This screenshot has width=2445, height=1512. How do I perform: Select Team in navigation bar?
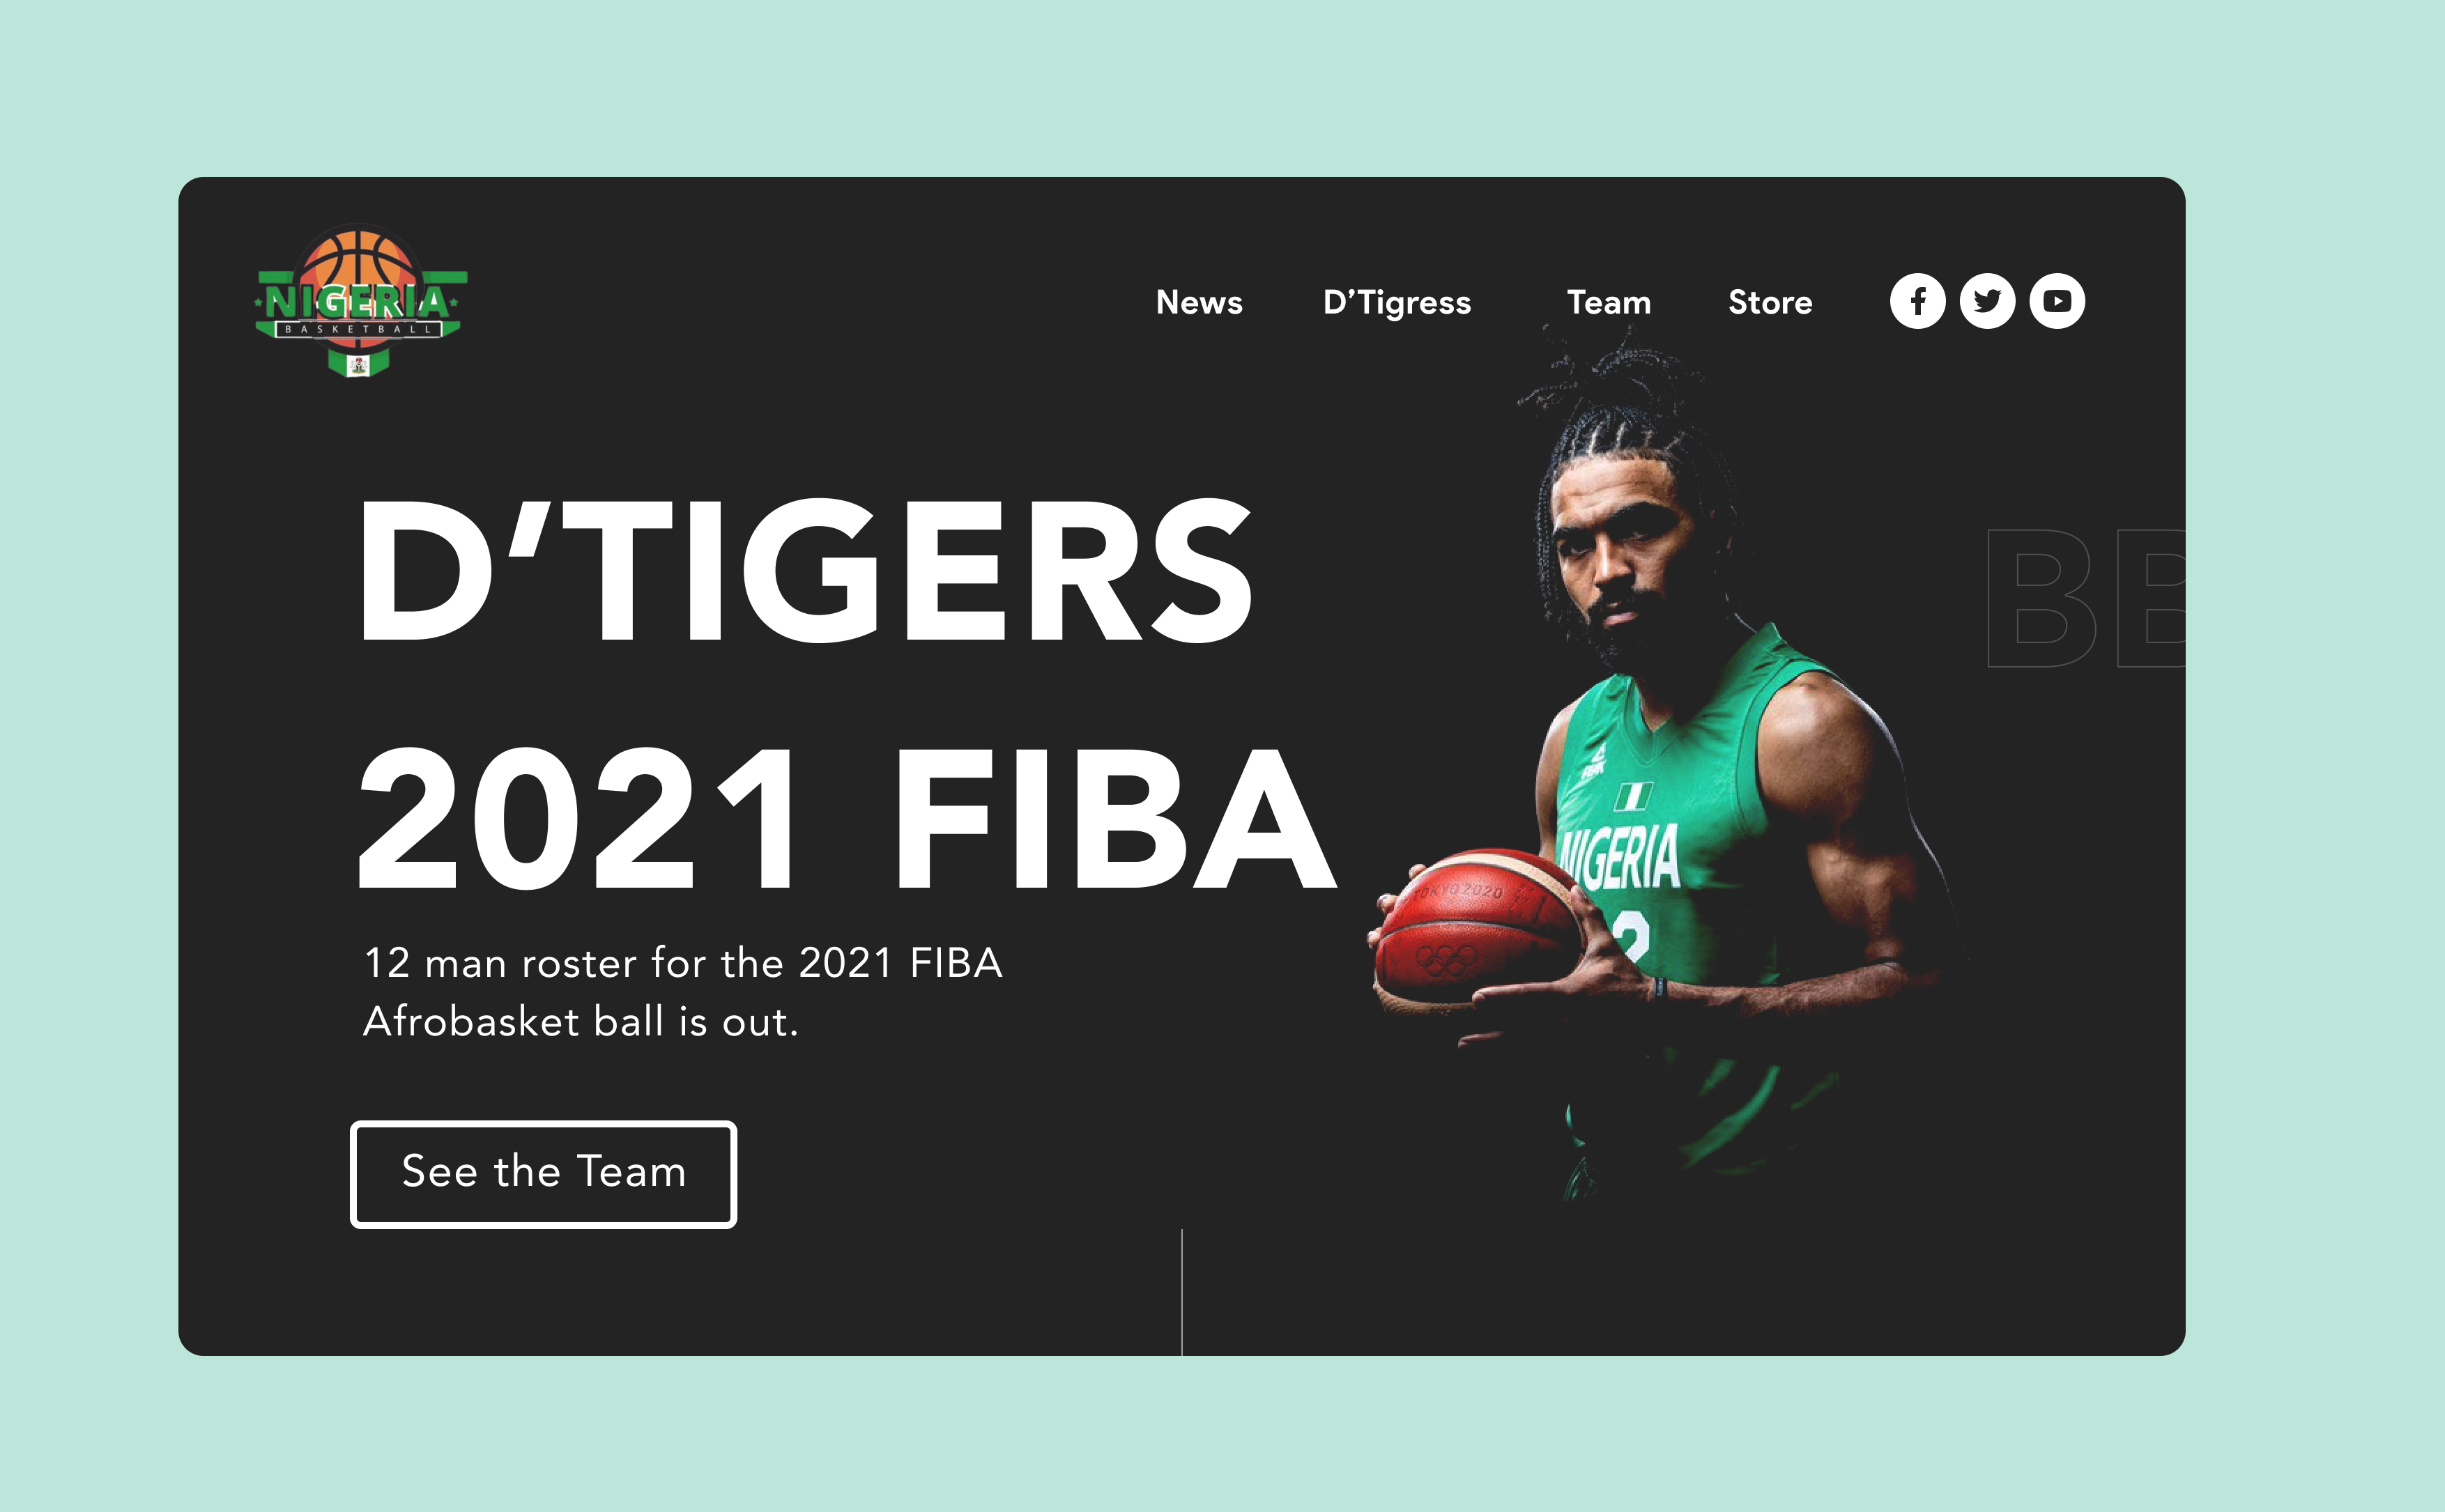click(1609, 302)
